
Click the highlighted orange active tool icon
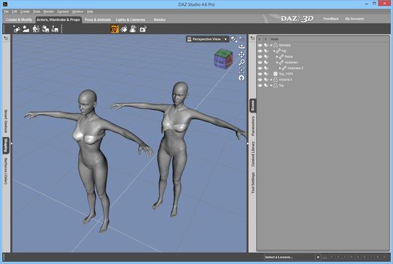point(115,29)
